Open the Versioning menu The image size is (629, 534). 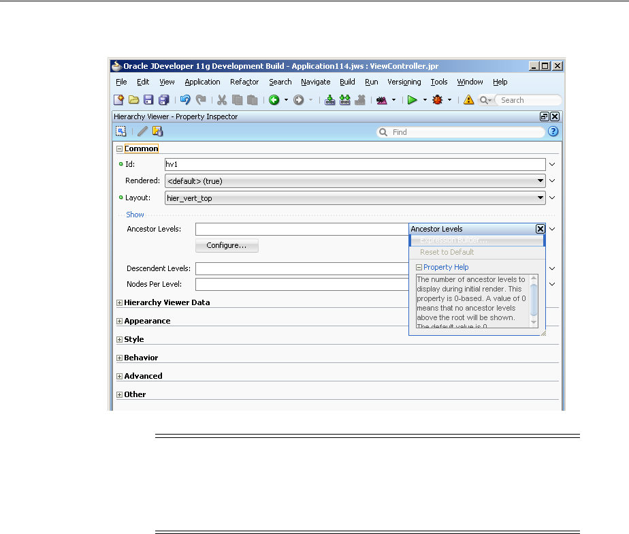(404, 82)
